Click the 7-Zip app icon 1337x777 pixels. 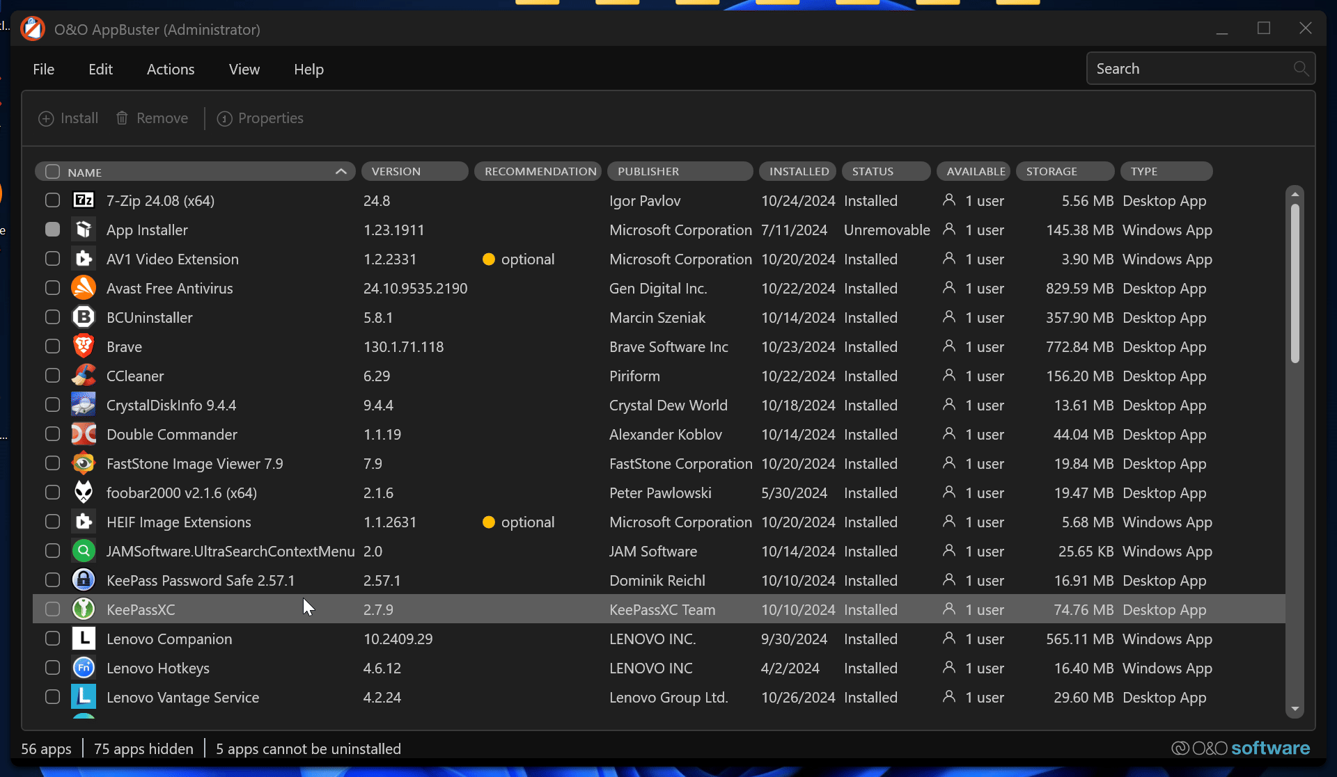click(84, 200)
